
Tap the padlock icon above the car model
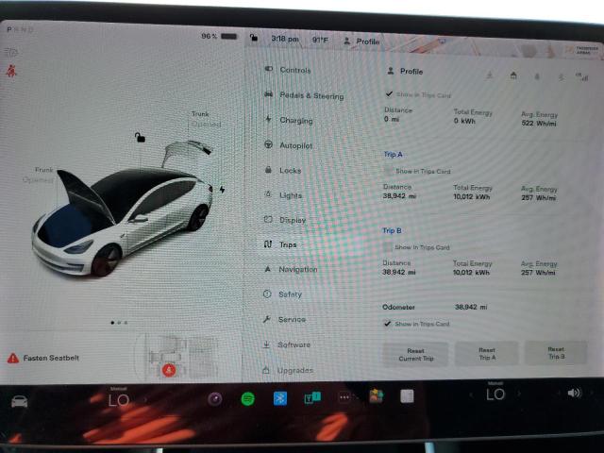point(140,137)
